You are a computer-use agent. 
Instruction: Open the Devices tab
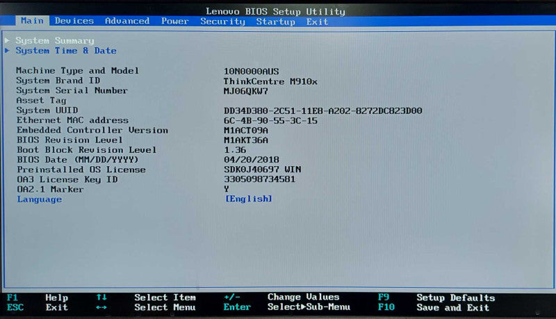74,21
